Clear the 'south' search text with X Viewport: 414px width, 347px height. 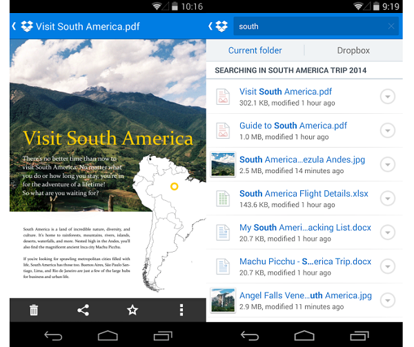391,26
